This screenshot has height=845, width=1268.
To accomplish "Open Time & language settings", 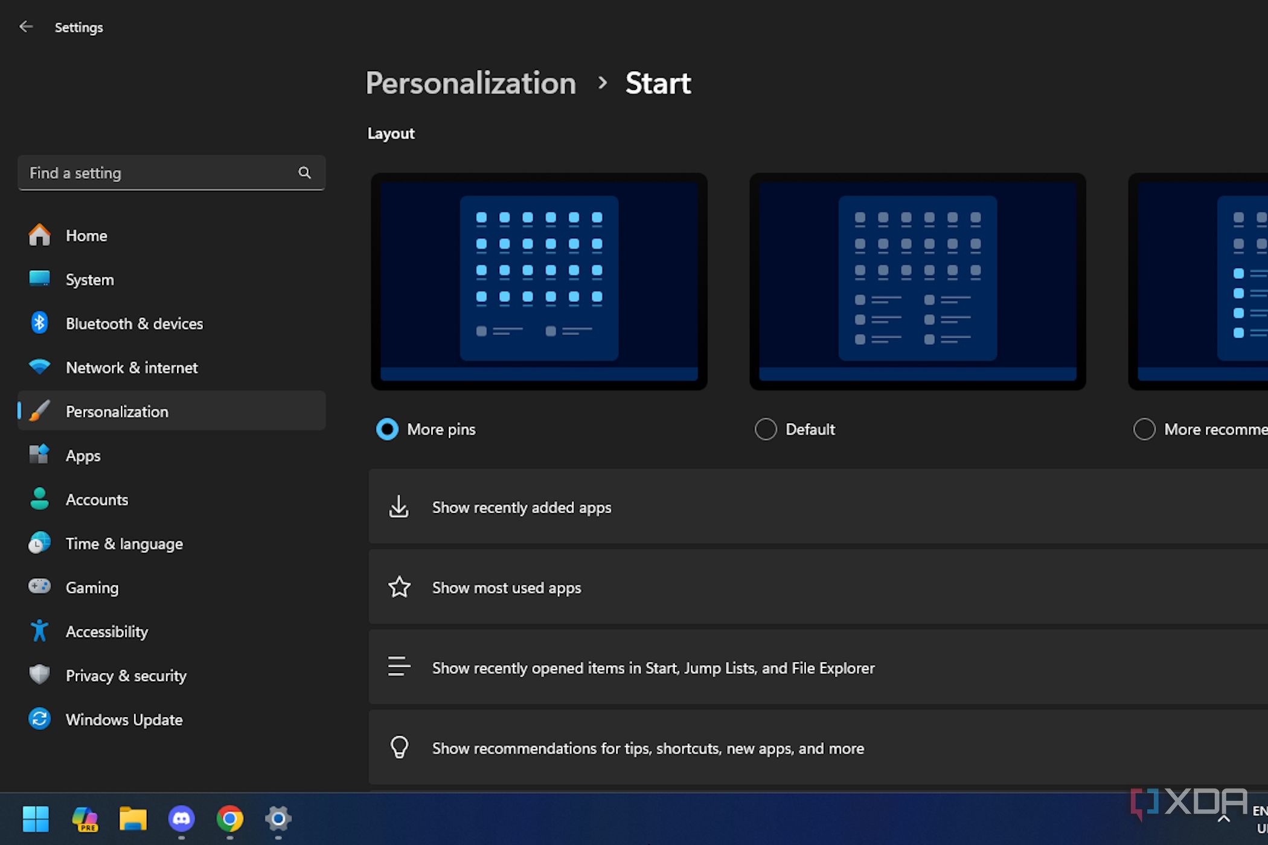I will pyautogui.click(x=171, y=544).
